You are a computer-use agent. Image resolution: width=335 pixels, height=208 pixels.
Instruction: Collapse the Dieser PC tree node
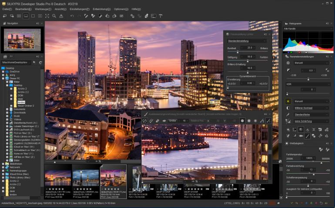[3, 78]
